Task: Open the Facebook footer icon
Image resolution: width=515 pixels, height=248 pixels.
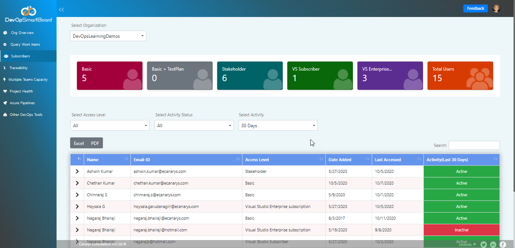Action: point(503,245)
